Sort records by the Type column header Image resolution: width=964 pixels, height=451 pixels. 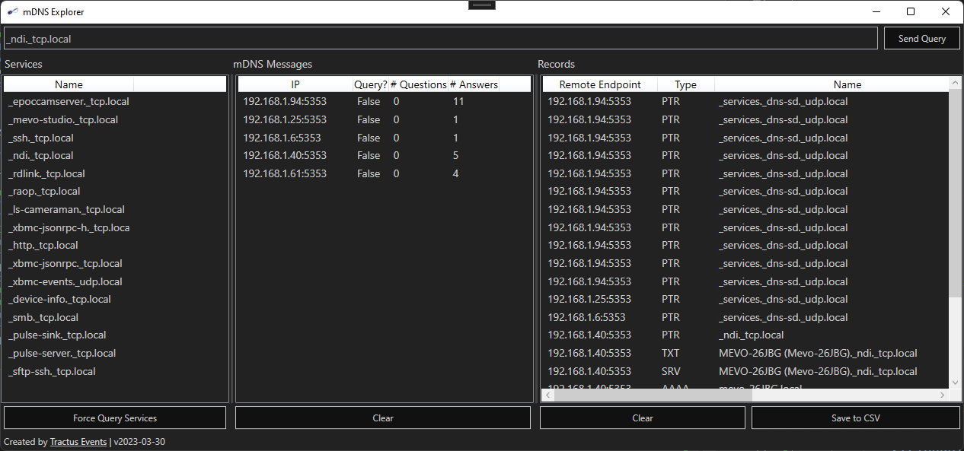(x=685, y=84)
